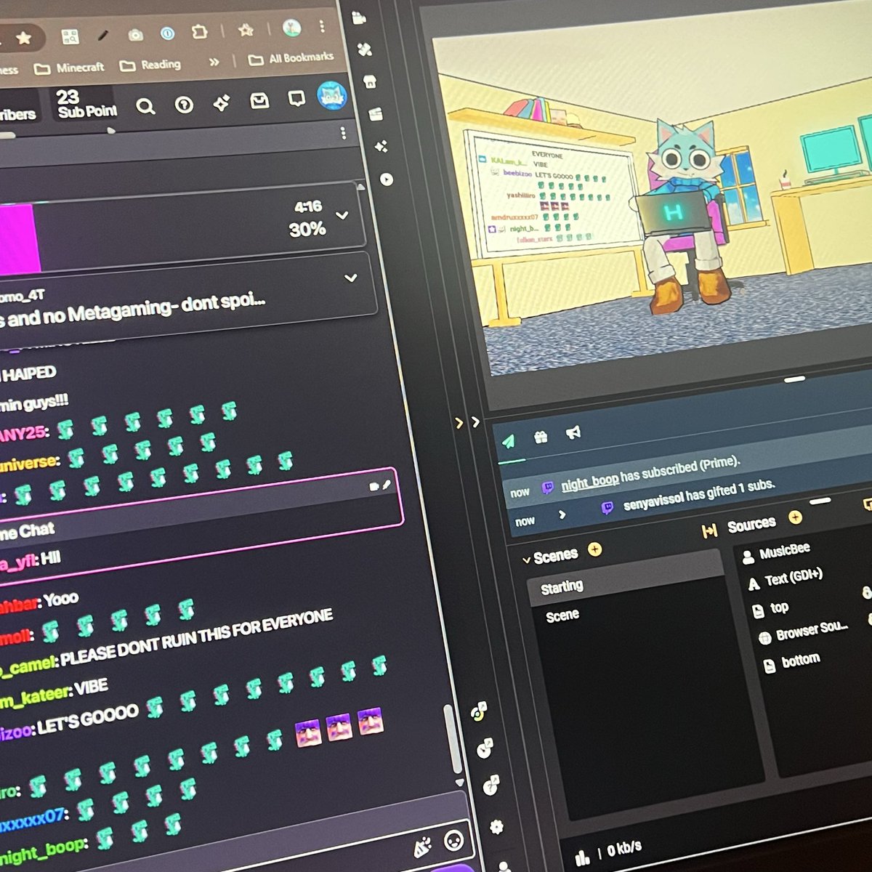Click the 23 Sub Points stat
This screenshot has height=872, width=872.
pyautogui.click(x=86, y=104)
